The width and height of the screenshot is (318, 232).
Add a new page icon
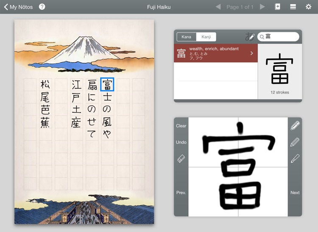[277, 7]
